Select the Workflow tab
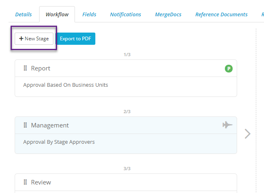This screenshot has width=264, height=193. [x=57, y=15]
